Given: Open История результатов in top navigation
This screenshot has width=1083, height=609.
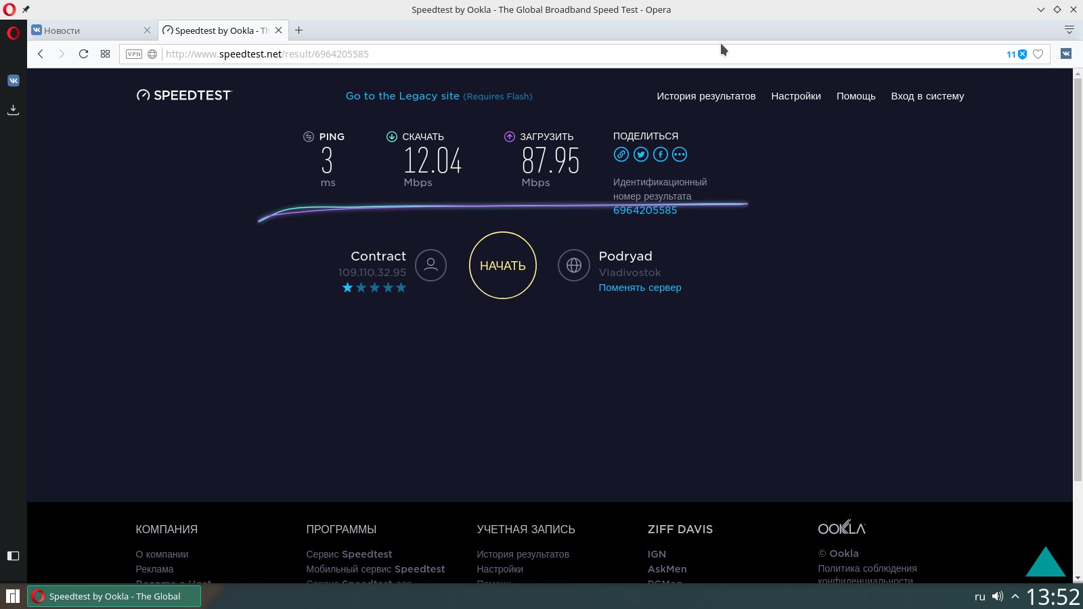Looking at the screenshot, I should (x=706, y=96).
